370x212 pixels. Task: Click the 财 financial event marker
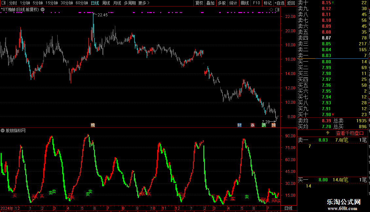[239, 125]
